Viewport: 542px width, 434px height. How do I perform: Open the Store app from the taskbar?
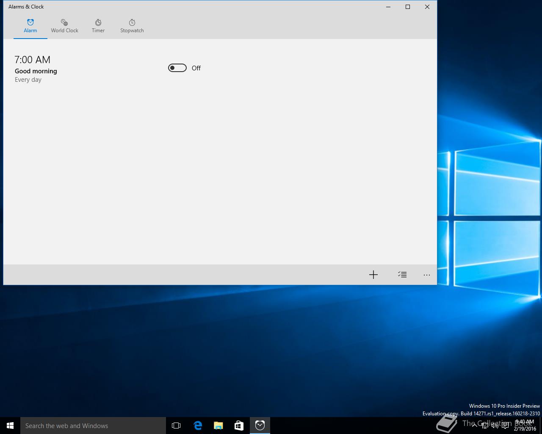(x=239, y=426)
